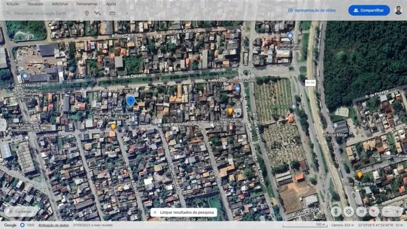Click the Compartilhar button
The height and width of the screenshot is (229, 407).
click(369, 10)
